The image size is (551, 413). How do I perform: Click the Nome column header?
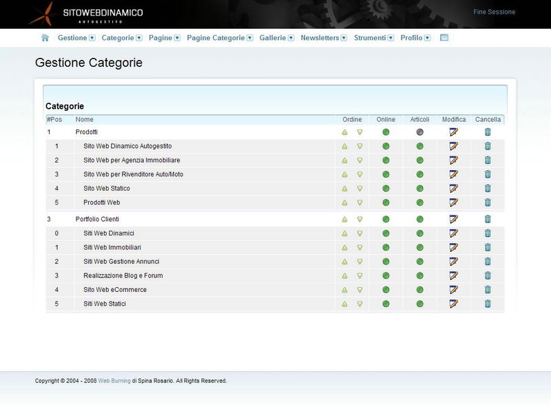[84, 119]
